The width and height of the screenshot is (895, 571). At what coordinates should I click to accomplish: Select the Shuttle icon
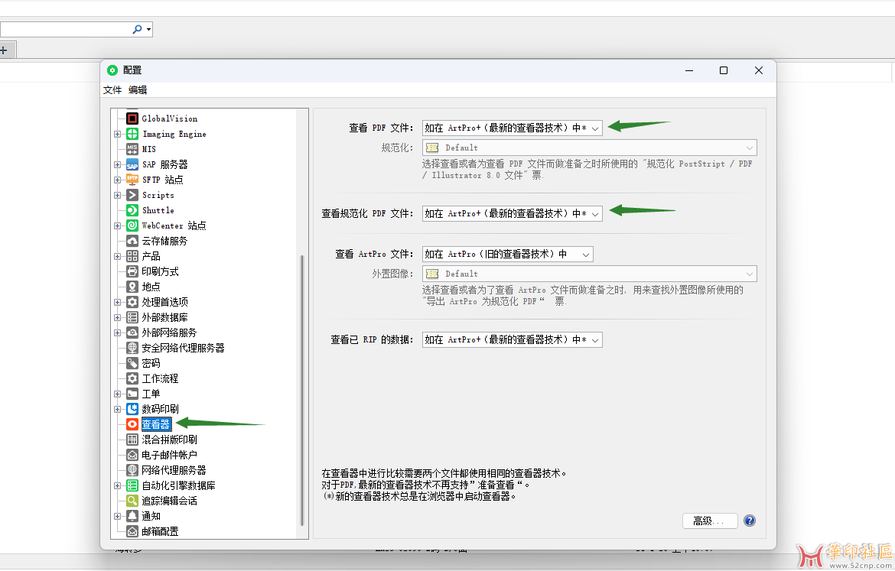(x=132, y=210)
